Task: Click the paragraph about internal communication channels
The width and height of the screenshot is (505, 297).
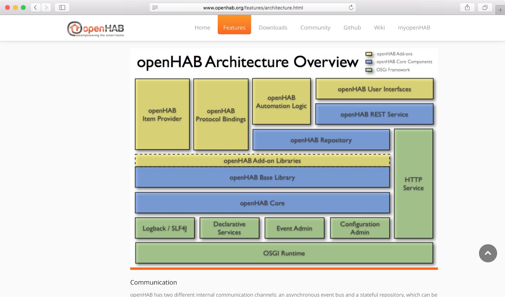Action: click(284, 294)
